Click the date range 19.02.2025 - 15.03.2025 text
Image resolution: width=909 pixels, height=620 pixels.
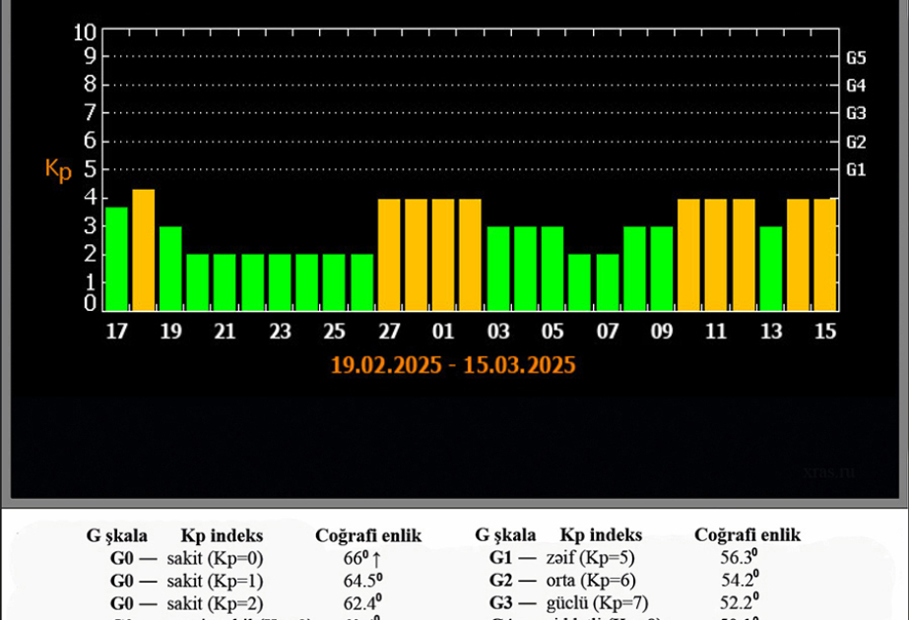(453, 365)
